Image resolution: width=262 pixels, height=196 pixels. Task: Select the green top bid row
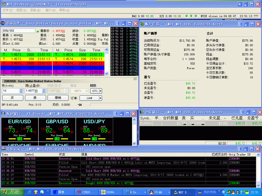click(x=26, y=55)
